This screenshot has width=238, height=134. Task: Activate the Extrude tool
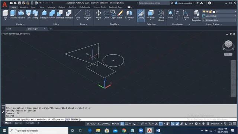coord(13,15)
